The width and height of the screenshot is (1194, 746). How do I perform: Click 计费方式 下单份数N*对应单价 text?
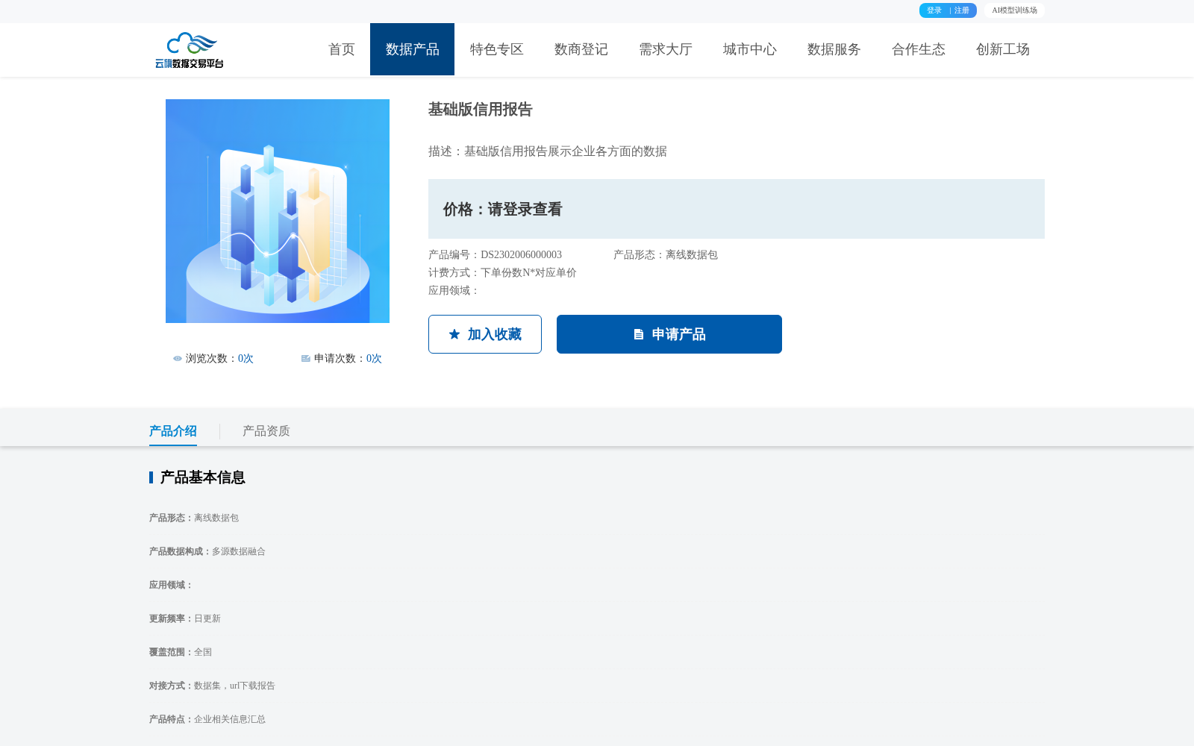coord(503,273)
